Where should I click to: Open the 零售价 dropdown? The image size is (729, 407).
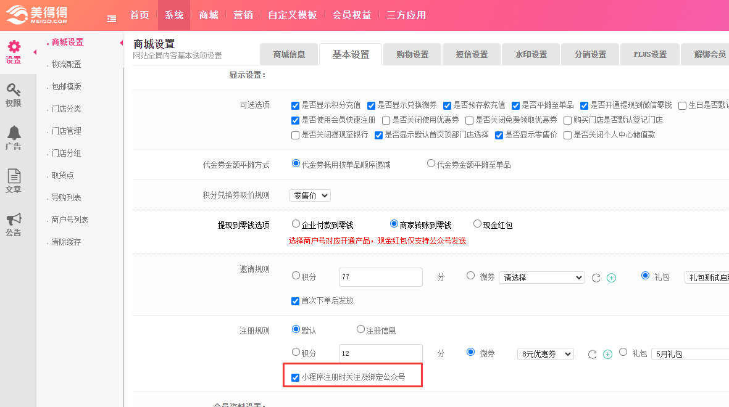310,195
